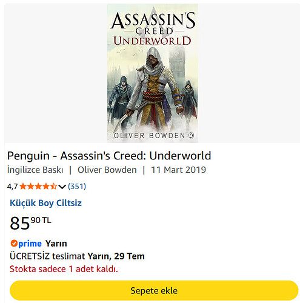Add the book with Sepete ekle

point(154,290)
